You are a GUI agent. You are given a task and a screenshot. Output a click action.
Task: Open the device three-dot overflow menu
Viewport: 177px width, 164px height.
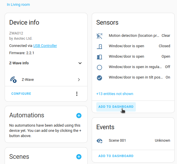tap(77, 94)
